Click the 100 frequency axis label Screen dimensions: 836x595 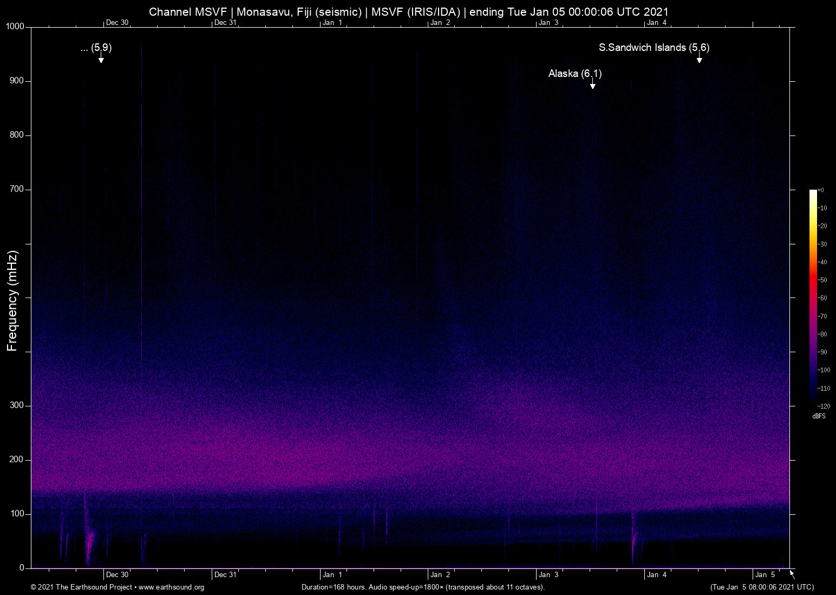click(17, 514)
